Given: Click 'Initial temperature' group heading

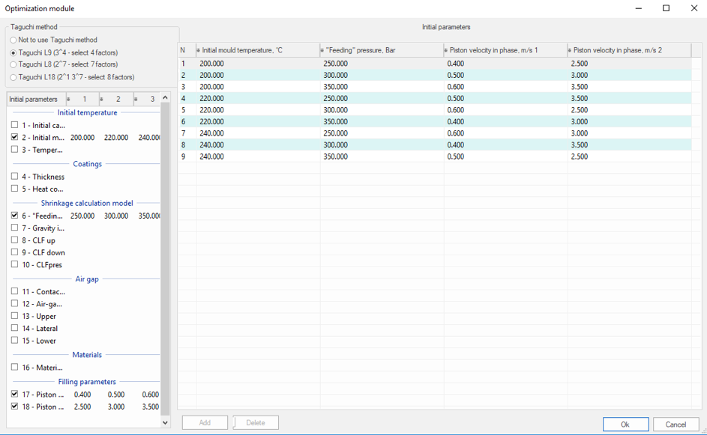Looking at the screenshot, I should pos(88,112).
